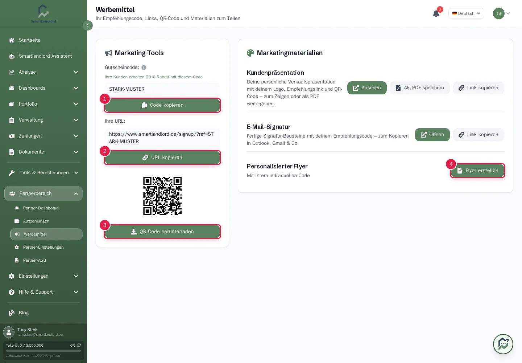Click the Gutscheincode info icon
This screenshot has height=363, width=522.
pos(144,68)
